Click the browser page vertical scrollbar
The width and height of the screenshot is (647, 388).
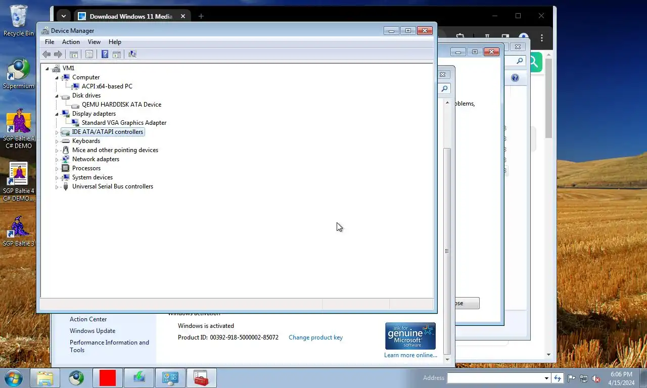(548, 99)
